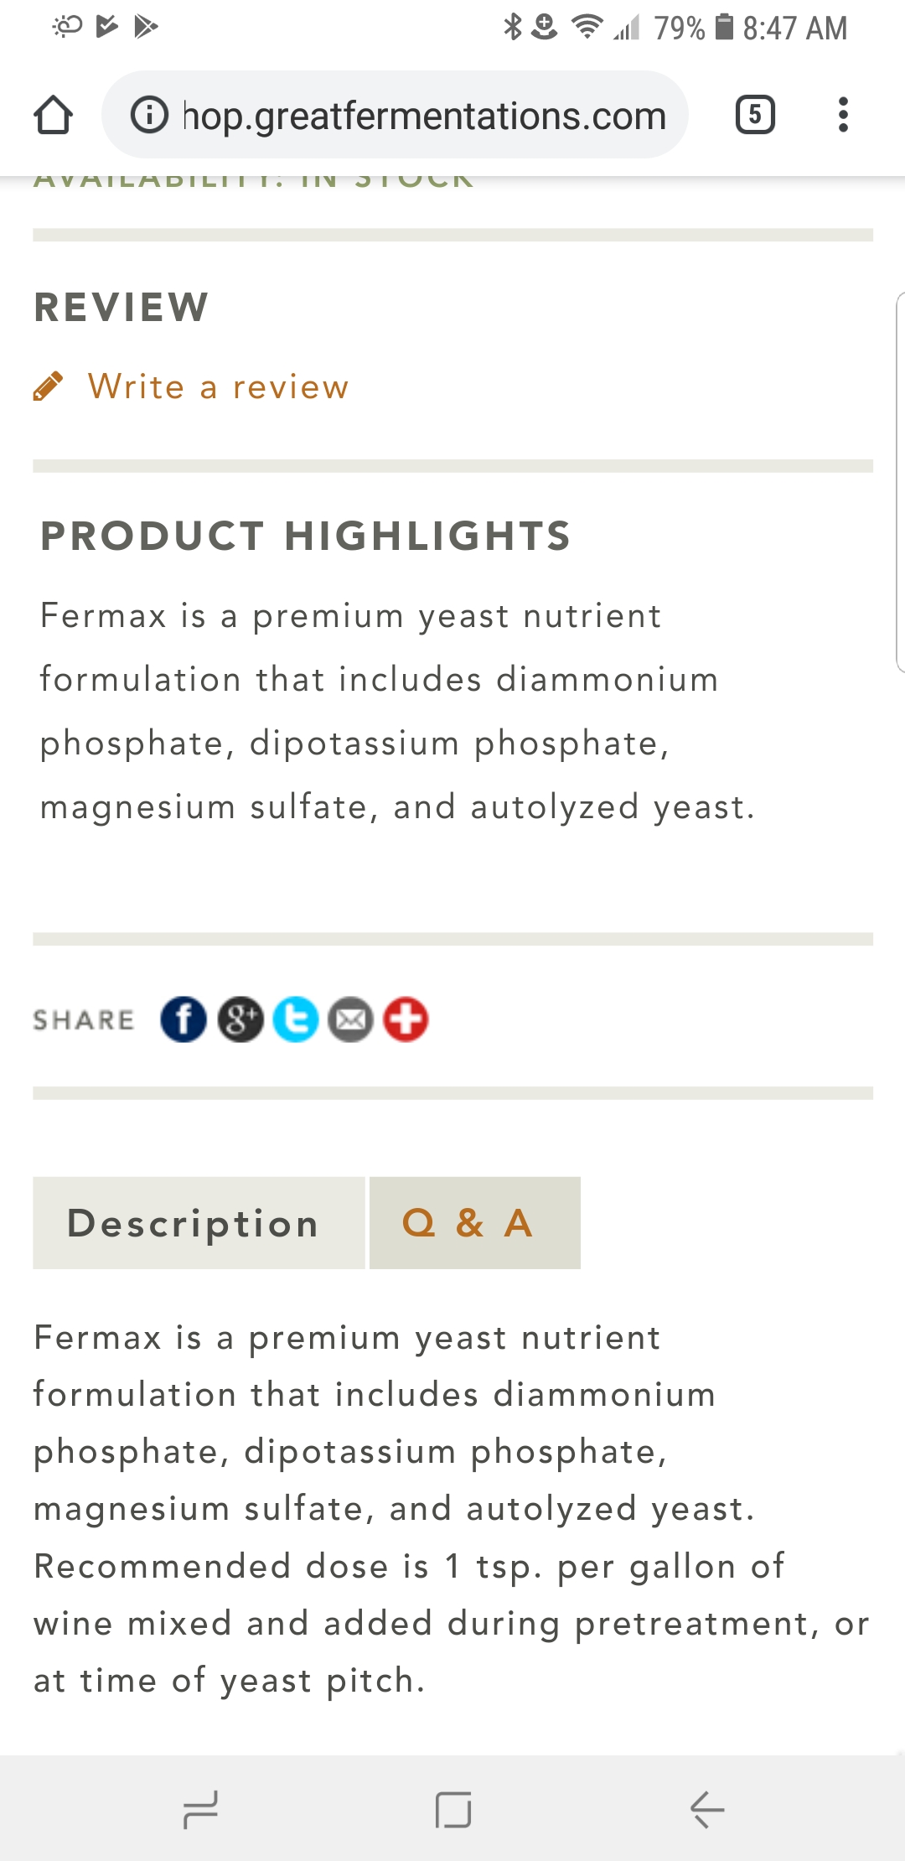Click the pencil icon beside Write a review
The width and height of the screenshot is (905, 1861).
point(48,386)
